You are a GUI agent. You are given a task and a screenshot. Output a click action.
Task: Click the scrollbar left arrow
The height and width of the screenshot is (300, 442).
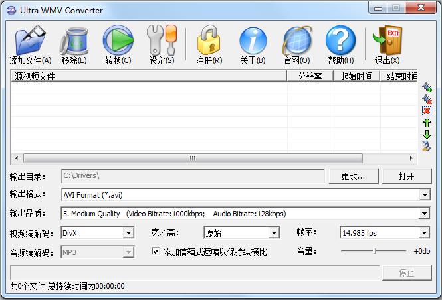pyautogui.click(x=17, y=158)
